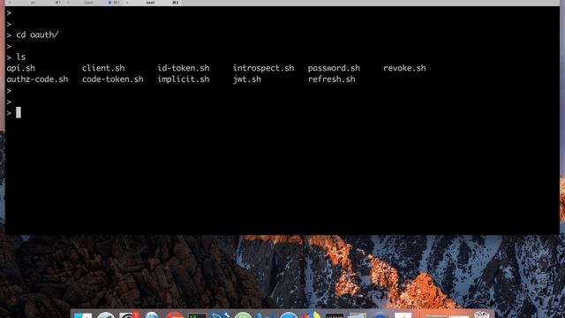Click the jwt.sh file name

(246, 79)
